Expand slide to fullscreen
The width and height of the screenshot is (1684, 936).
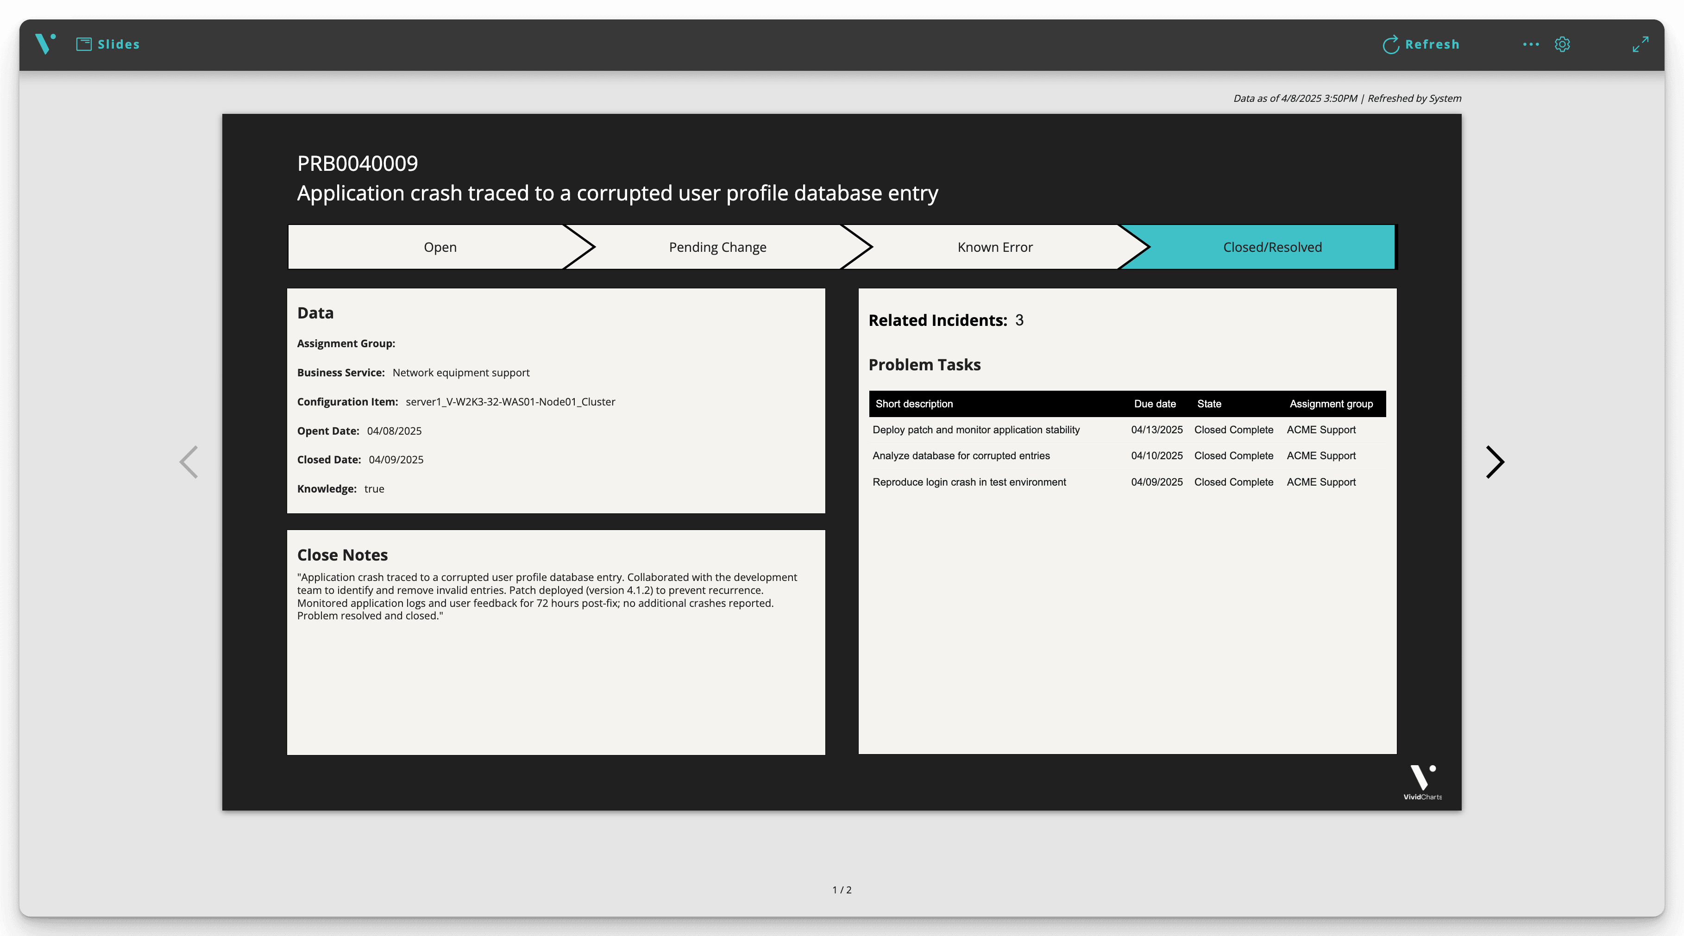pos(1640,44)
